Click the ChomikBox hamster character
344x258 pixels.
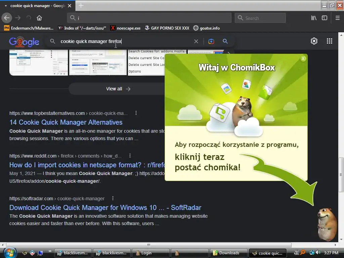coord(327,224)
